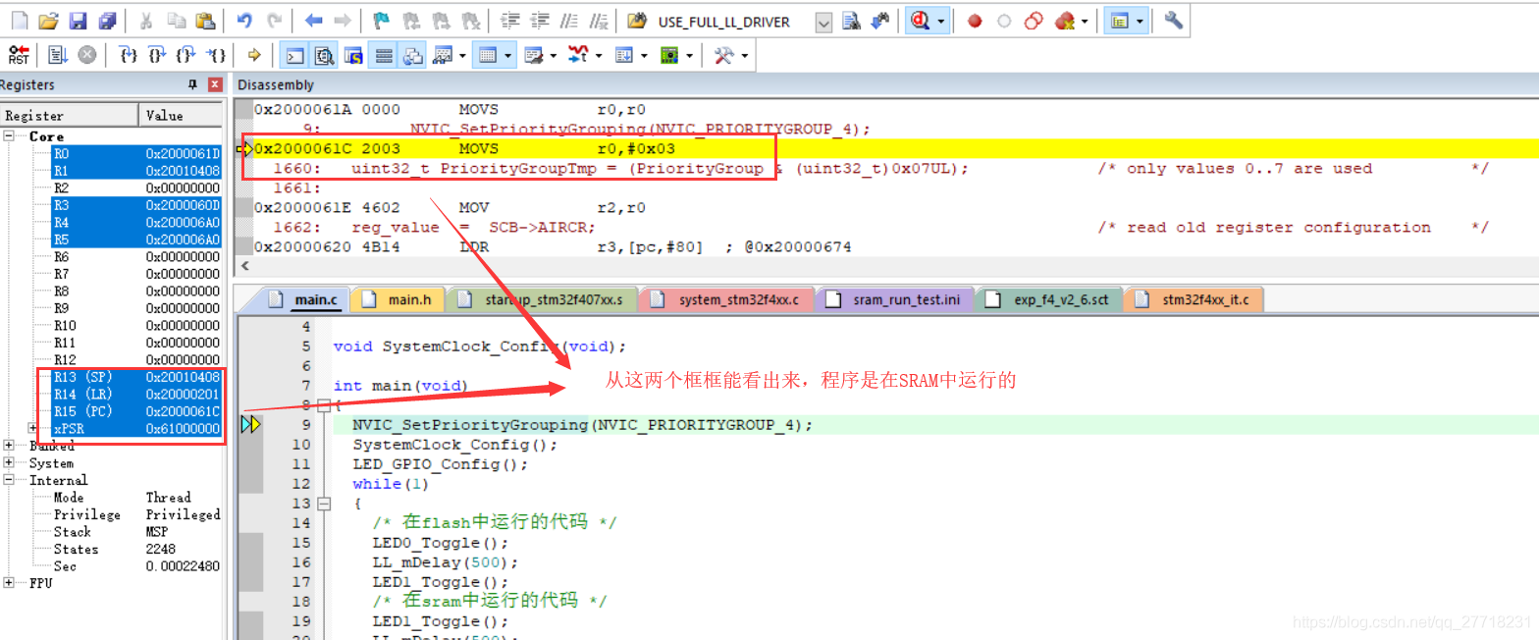This screenshot has width=1539, height=640.
Task: Step out of the current function
Action: click(186, 55)
